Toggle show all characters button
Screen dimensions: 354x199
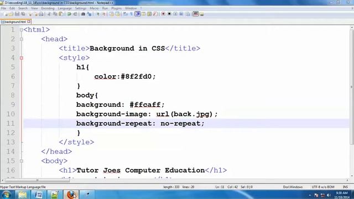[x=132, y=14]
